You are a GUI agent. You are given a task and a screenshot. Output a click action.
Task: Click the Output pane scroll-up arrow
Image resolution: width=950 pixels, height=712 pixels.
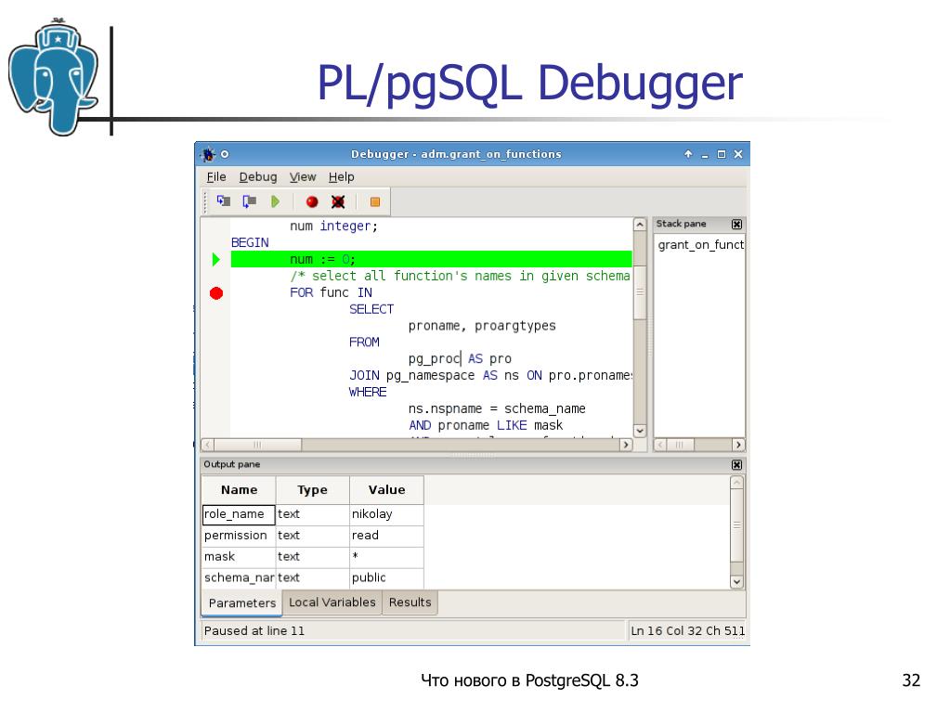point(736,483)
